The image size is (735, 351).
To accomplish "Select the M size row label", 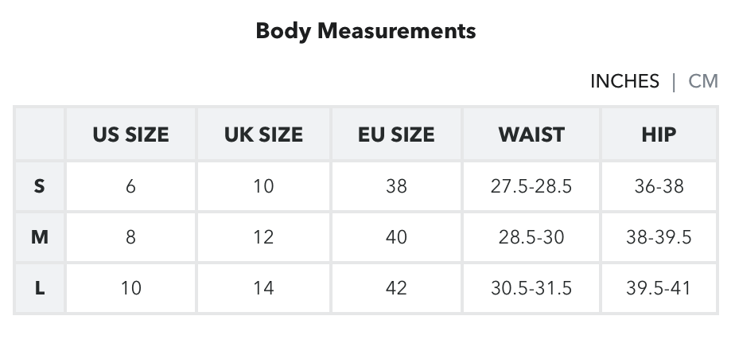I will tap(39, 237).
